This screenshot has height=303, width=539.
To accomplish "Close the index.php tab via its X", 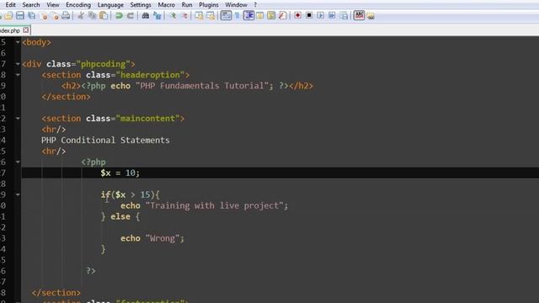I will click(26, 30).
